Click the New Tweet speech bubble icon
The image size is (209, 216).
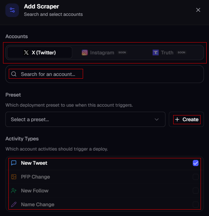pos(14,163)
